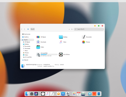
Task: Select Network in navigation pane
Action: pyautogui.click(x=25, y=60)
